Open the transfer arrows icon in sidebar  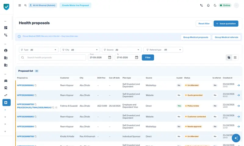pos(6,95)
